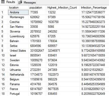Open the Messages tab
Image resolution: width=109 pixels, height=96 pixels.
tap(27, 2)
